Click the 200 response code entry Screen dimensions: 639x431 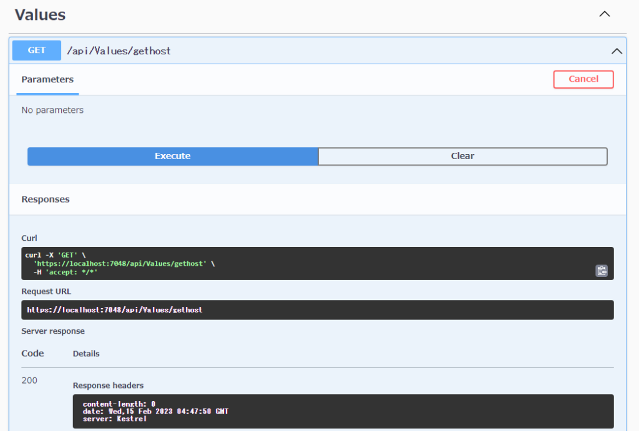tap(28, 380)
